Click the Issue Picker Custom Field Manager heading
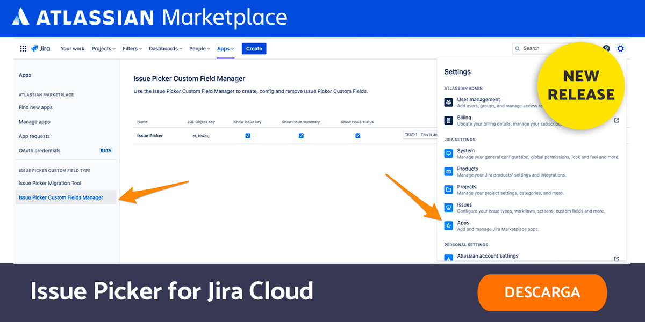Viewport: 645px width, 322px height. [189, 79]
